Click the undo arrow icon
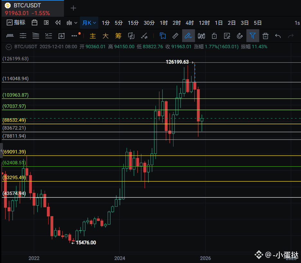Viewport: 301px width, 263px height. [278, 36]
